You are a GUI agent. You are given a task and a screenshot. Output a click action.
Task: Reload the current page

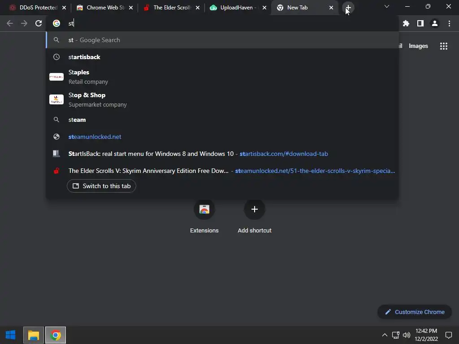[x=39, y=23]
